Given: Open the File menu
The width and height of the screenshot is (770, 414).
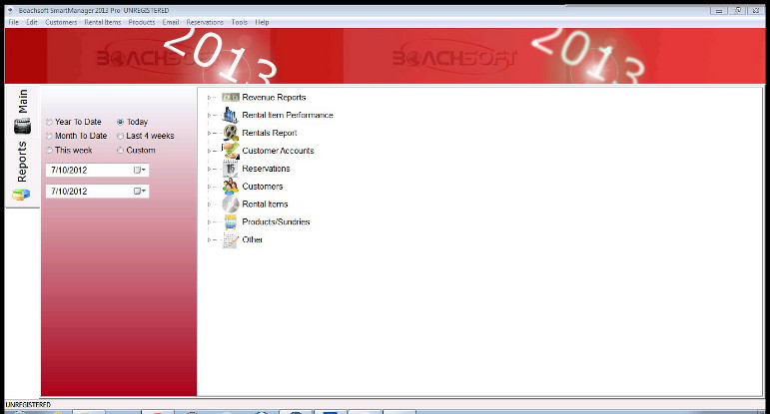Looking at the screenshot, I should pos(14,22).
